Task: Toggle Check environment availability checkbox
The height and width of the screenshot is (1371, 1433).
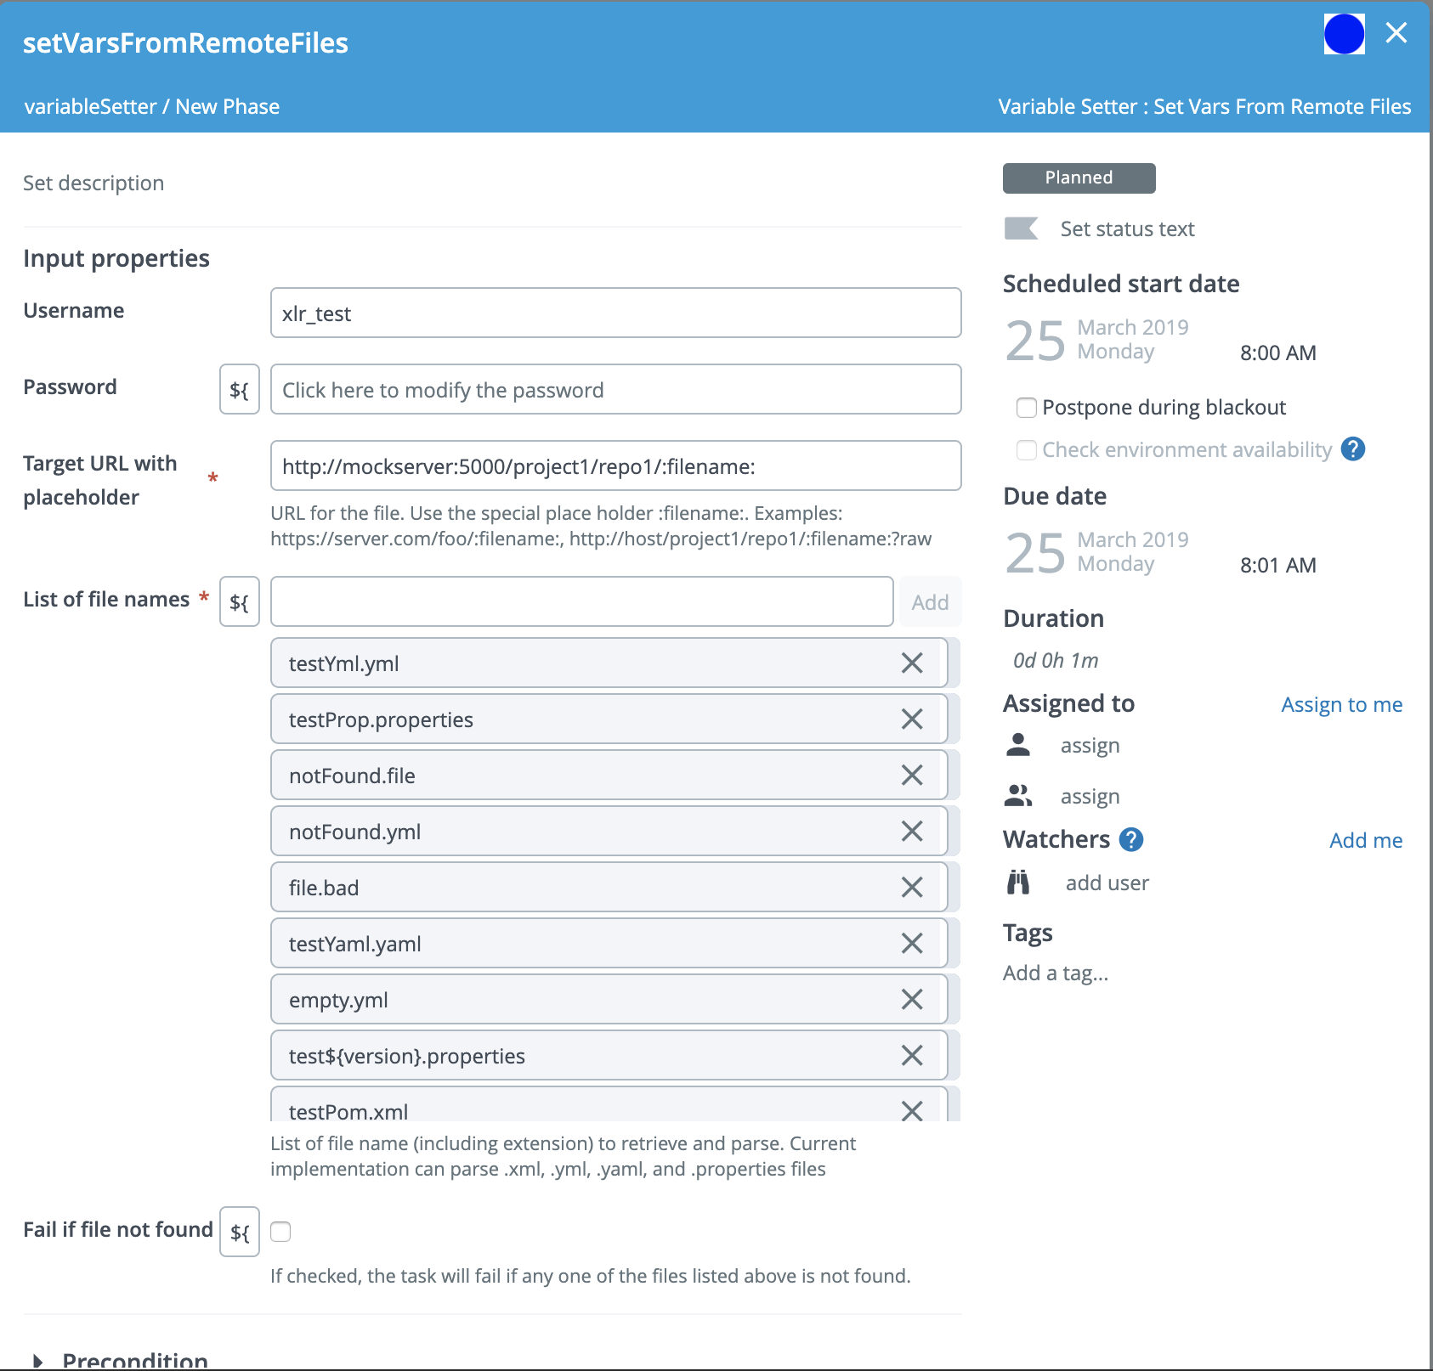Action: [x=1027, y=450]
